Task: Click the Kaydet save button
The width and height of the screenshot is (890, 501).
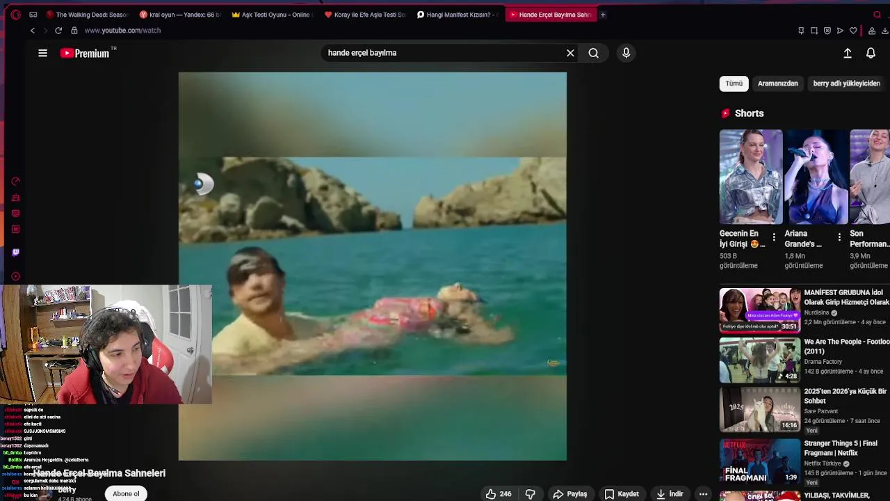Action: click(x=622, y=494)
